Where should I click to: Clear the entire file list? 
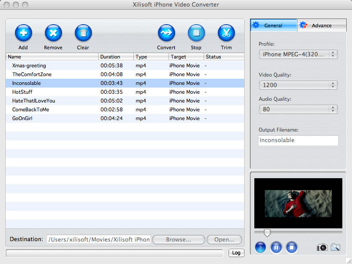[x=83, y=33]
